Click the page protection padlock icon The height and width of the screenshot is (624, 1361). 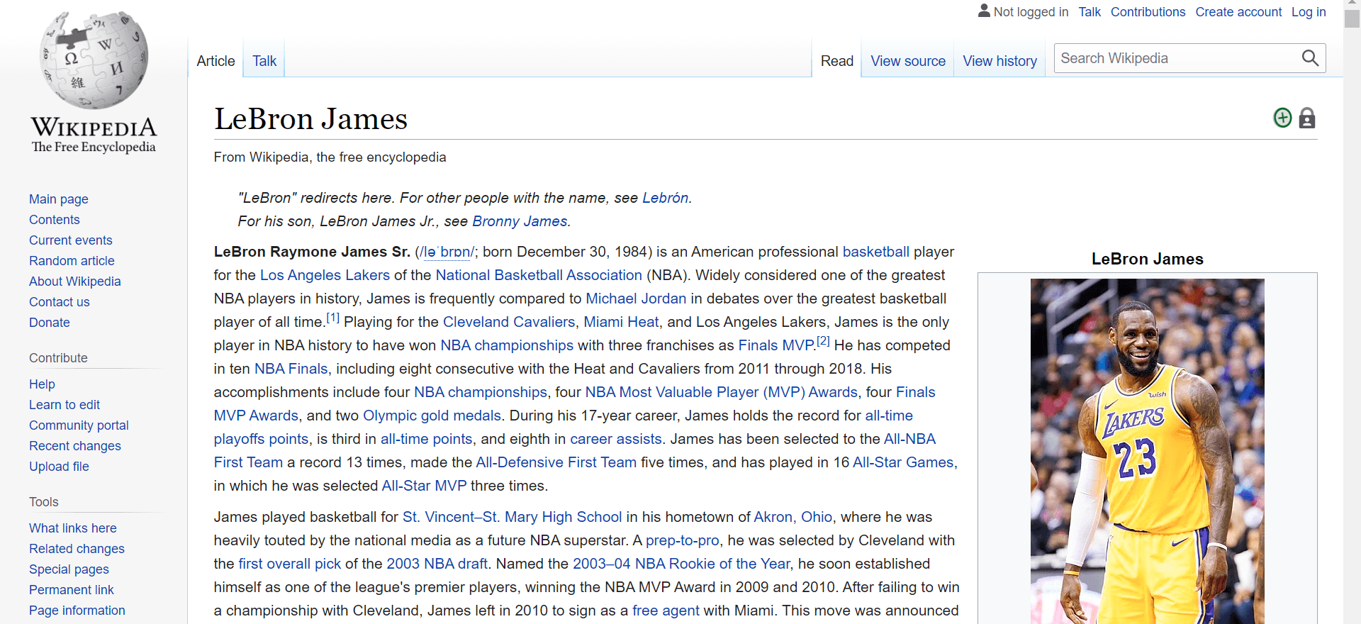coord(1306,118)
